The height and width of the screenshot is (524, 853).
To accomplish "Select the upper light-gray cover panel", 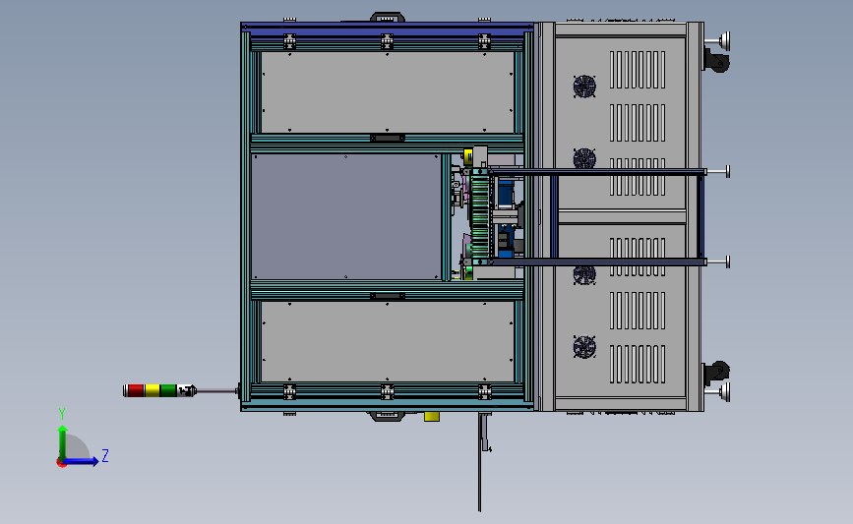I will point(388,91).
